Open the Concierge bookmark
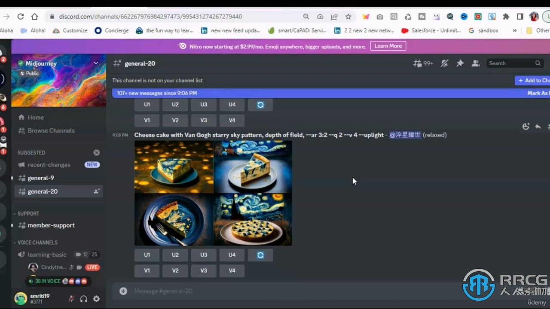This screenshot has height=309, width=550. tap(112, 30)
